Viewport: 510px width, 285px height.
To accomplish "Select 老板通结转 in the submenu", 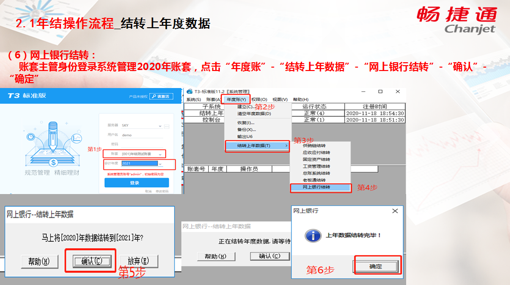I will point(314,180).
